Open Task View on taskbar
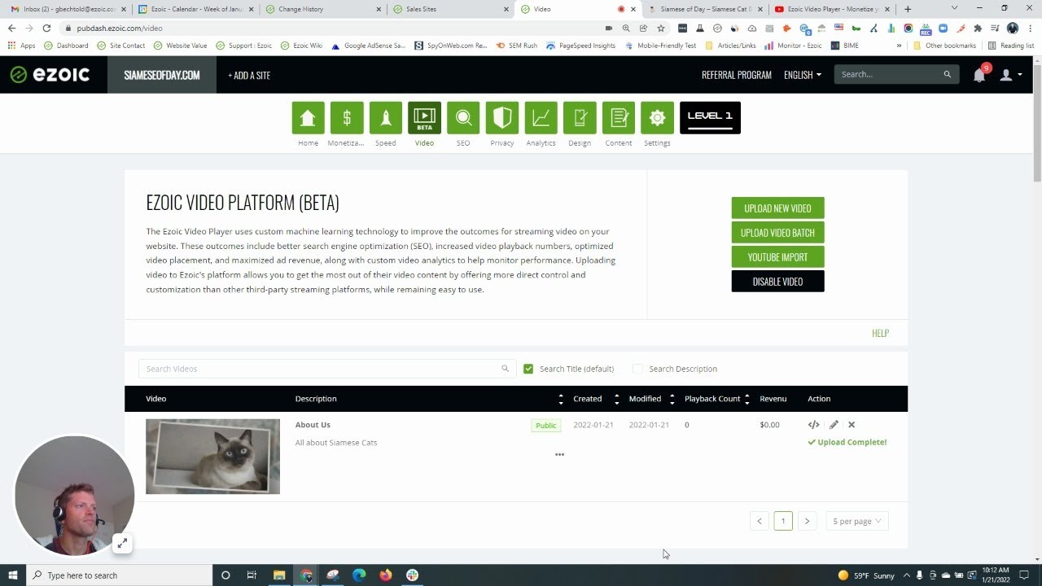Screen dimensions: 1042x586 [252, 575]
